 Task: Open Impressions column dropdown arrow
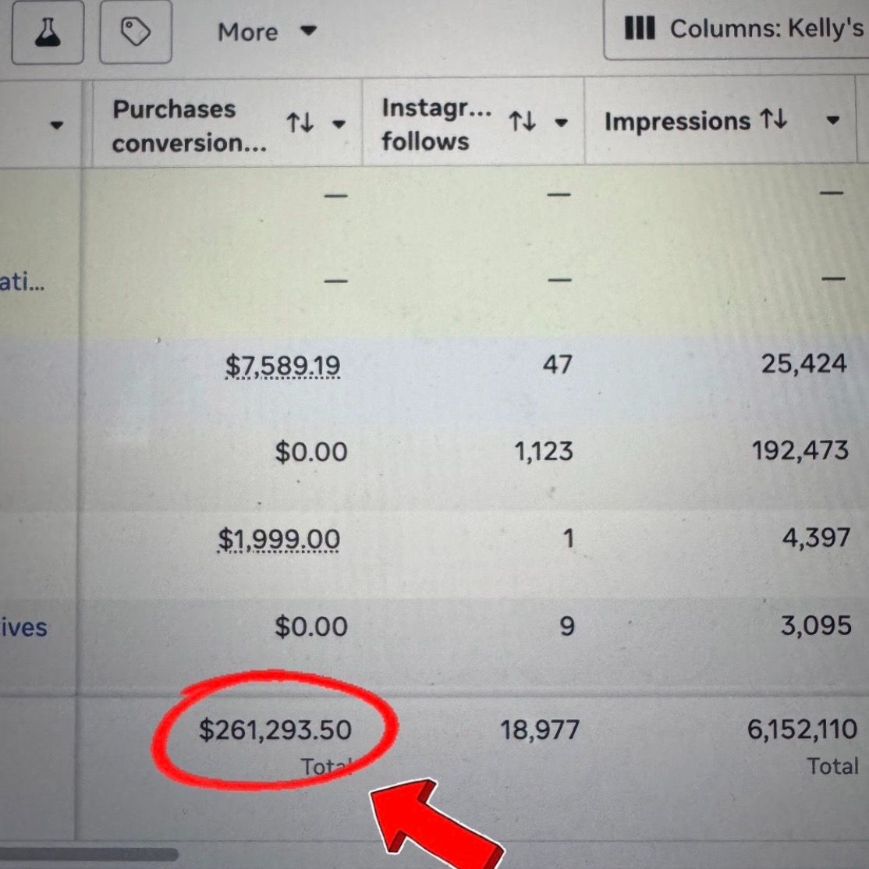click(x=832, y=121)
